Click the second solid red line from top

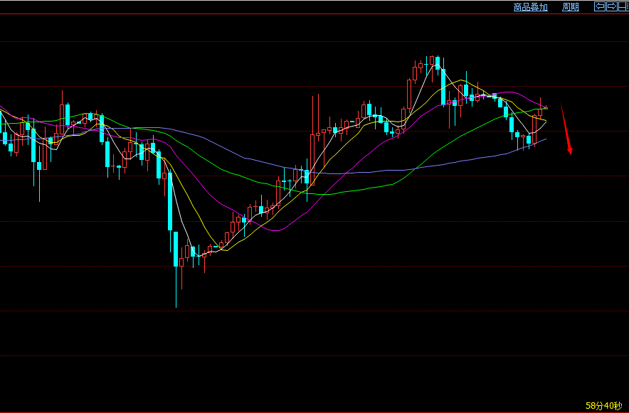pos(213,131)
